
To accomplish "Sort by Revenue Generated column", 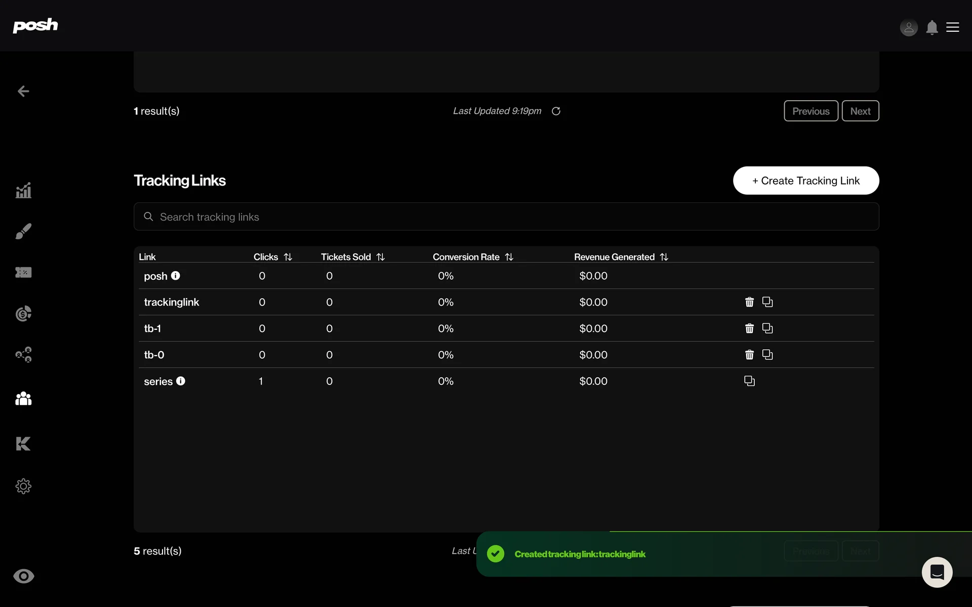I will coord(664,257).
